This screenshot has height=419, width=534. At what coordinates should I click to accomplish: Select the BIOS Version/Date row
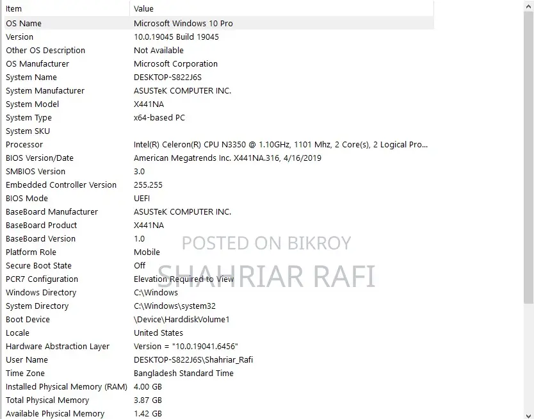pos(218,158)
